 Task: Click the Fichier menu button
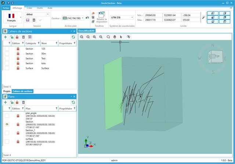[x=6, y=8]
